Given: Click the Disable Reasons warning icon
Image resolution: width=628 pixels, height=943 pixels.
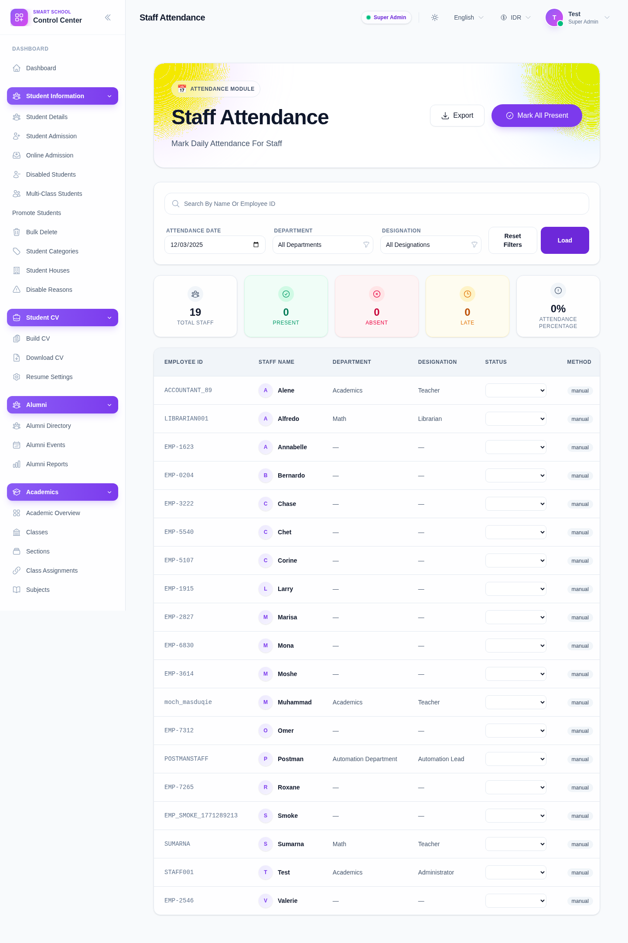Looking at the screenshot, I should (17, 290).
